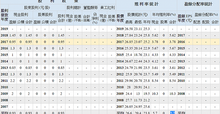Screen dimensions: 220x114
Task: Click the 股東股利 (元/股) header
Action: [x=37, y=8]
